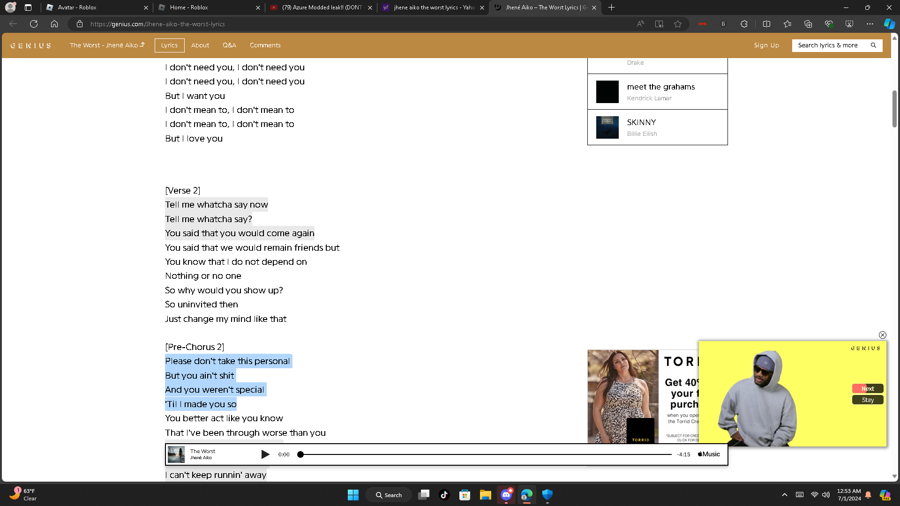Open the Comments section
Screen dimensions: 900x506
pos(265,45)
